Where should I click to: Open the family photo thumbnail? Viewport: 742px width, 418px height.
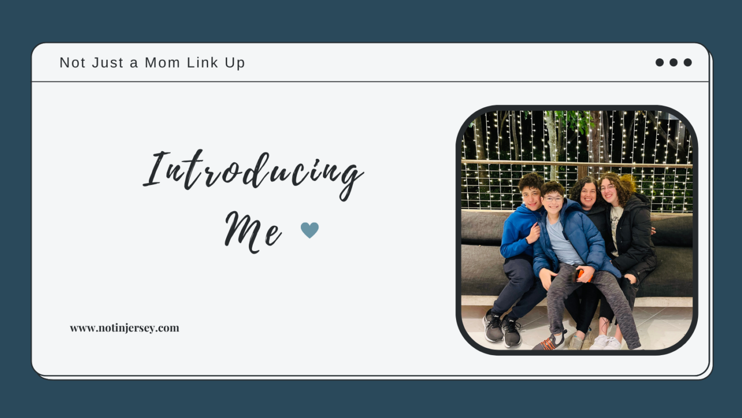(577, 230)
